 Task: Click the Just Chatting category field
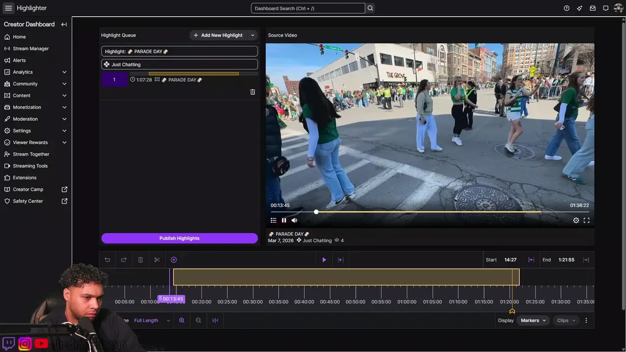(179, 65)
